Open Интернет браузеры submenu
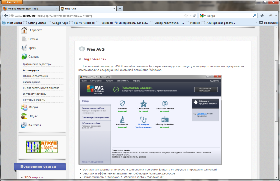Image resolution: width=280 pixels, height=181 pixels. 34,94
